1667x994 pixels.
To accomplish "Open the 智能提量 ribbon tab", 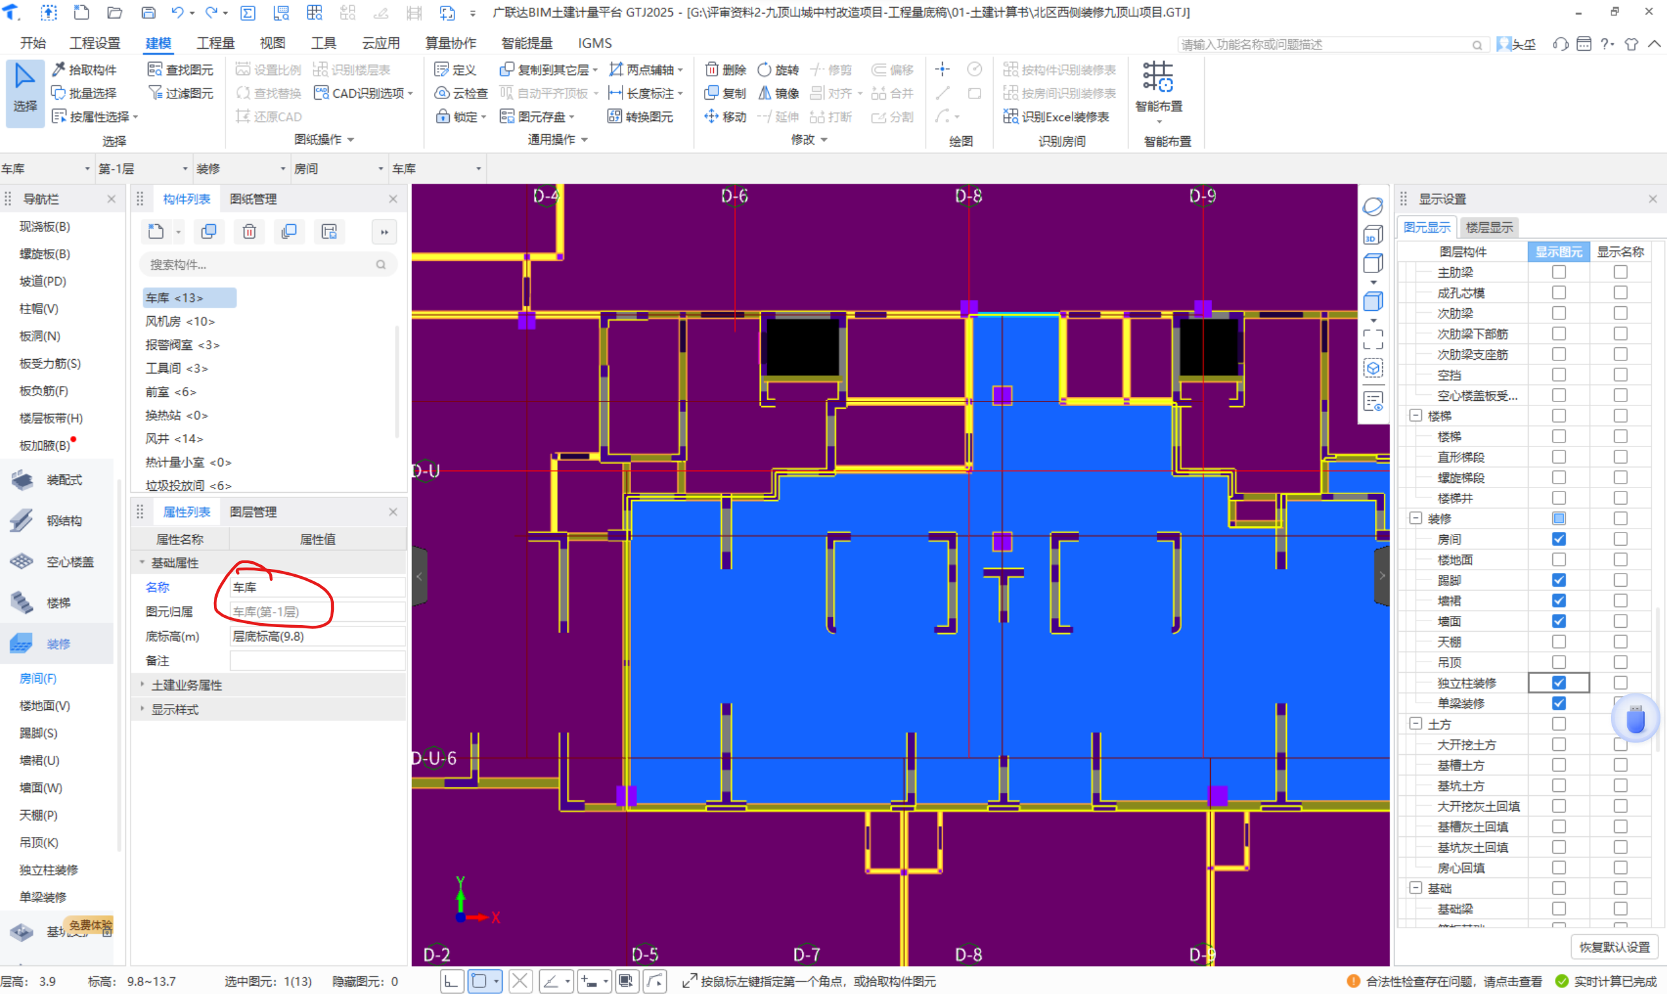I will [526, 43].
